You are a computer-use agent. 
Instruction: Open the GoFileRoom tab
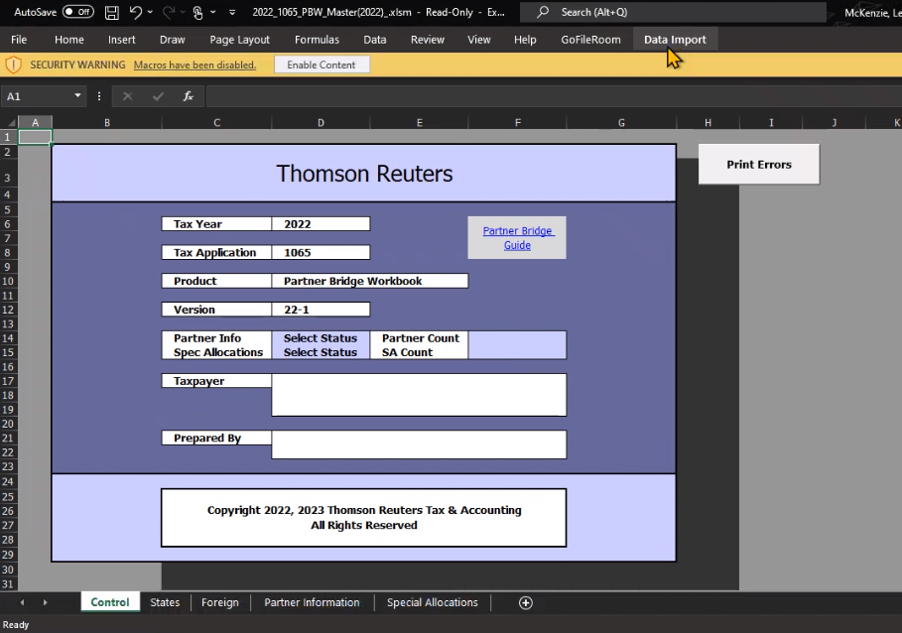[590, 40]
